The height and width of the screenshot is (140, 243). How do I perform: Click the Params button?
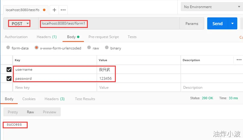[x=192, y=23]
